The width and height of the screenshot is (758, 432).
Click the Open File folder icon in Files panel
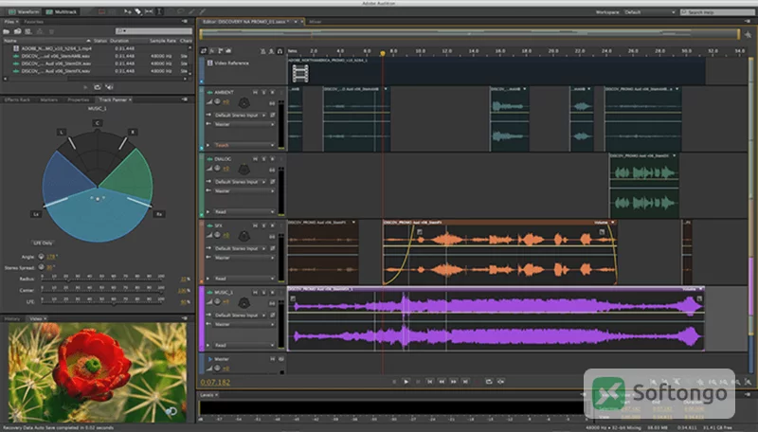[x=7, y=31]
